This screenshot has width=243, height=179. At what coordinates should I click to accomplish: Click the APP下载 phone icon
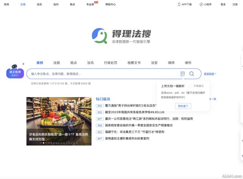(x=179, y=5)
